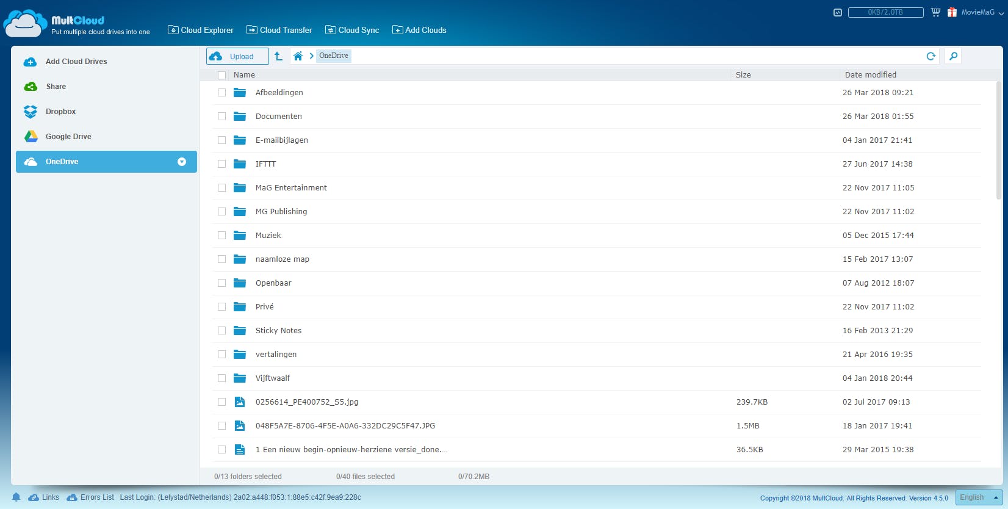The image size is (1008, 509).
Task: Switch to Cloud Transfer tab
Action: pyautogui.click(x=279, y=30)
